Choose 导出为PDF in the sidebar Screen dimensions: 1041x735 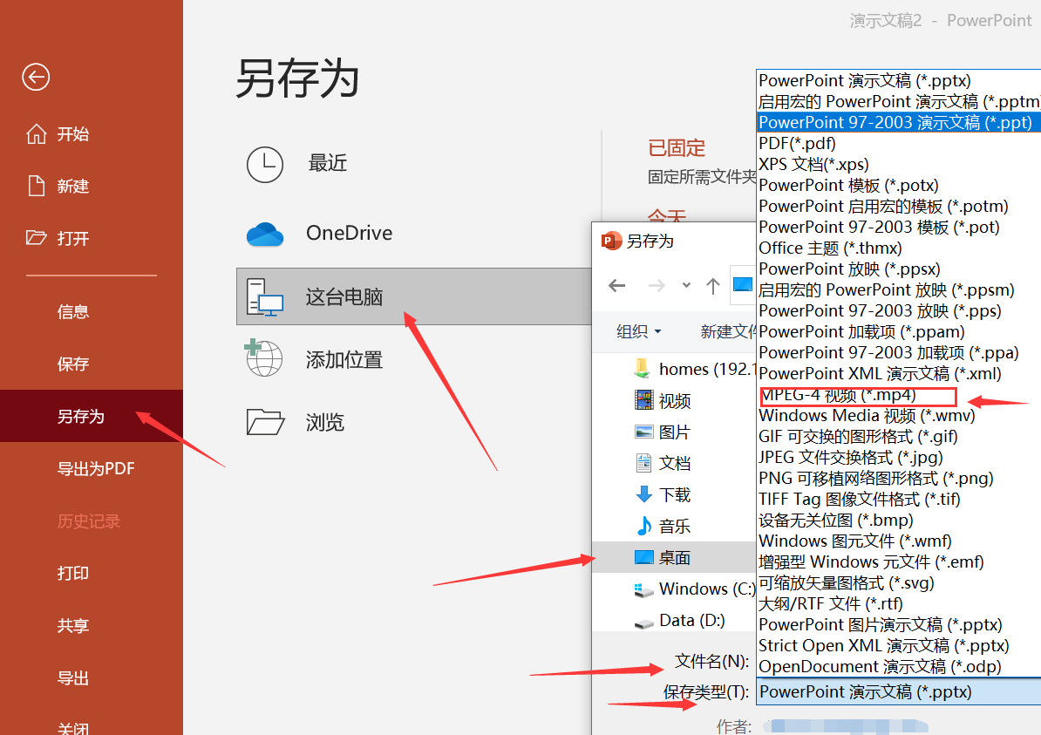[96, 469]
